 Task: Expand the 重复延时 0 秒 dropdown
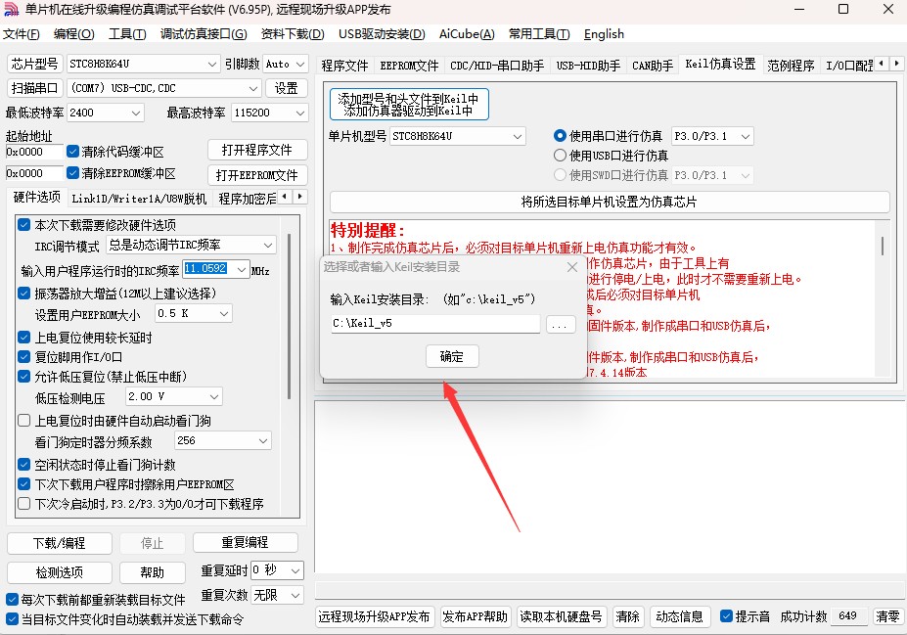coord(295,570)
